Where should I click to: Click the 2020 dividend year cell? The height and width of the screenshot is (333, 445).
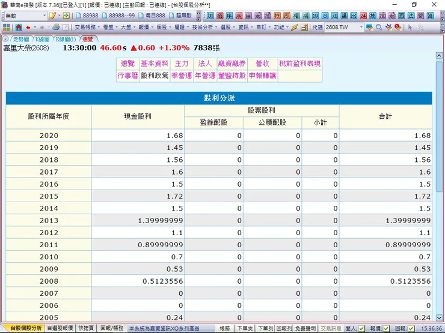tap(49, 136)
